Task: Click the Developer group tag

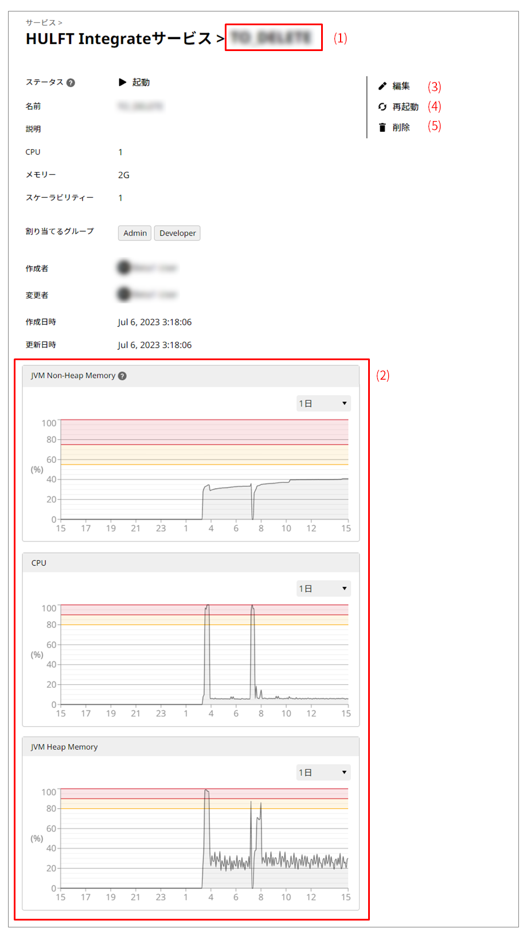Action: [177, 233]
